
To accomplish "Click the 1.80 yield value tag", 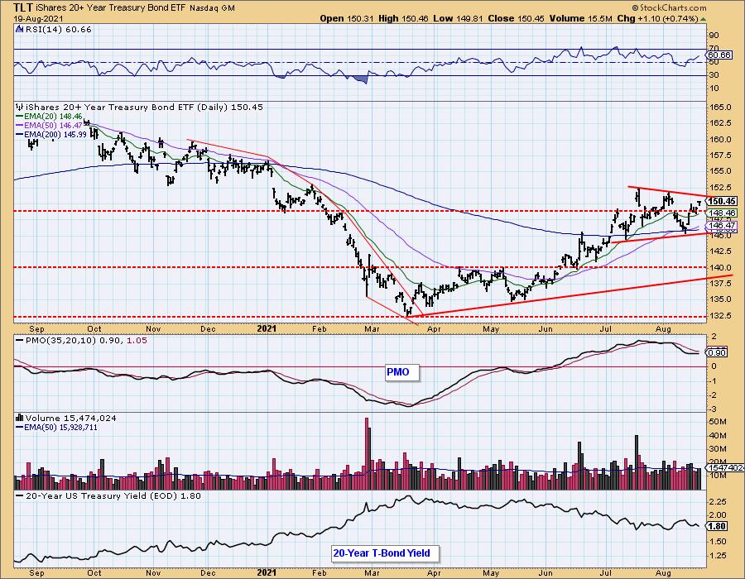I will [x=717, y=526].
